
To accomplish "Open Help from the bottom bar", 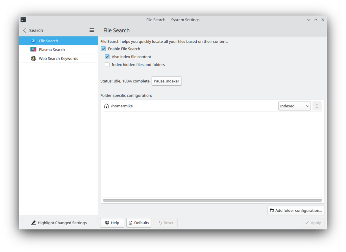I will 112,223.
